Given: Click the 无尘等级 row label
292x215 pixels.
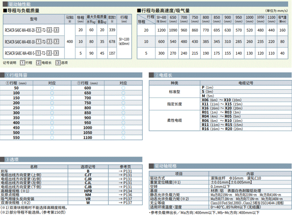Looking at the screenshot, I should [157, 203].
